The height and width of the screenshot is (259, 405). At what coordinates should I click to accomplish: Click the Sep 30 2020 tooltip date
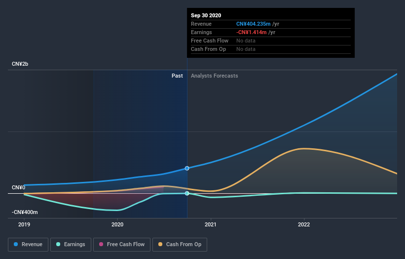(x=206, y=15)
